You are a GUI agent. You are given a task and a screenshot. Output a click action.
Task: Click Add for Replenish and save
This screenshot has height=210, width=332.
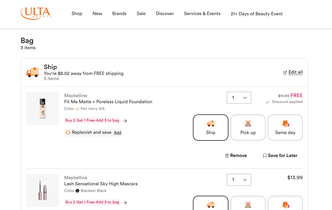point(118,133)
